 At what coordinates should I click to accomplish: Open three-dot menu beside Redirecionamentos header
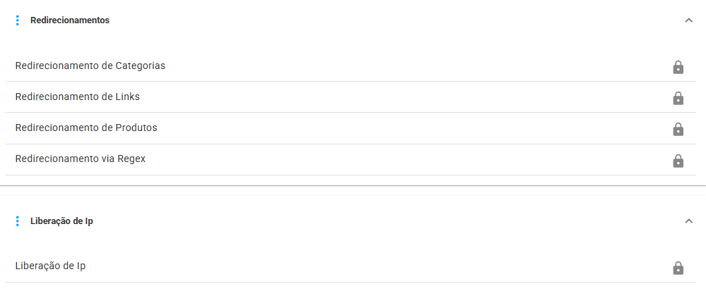click(18, 20)
